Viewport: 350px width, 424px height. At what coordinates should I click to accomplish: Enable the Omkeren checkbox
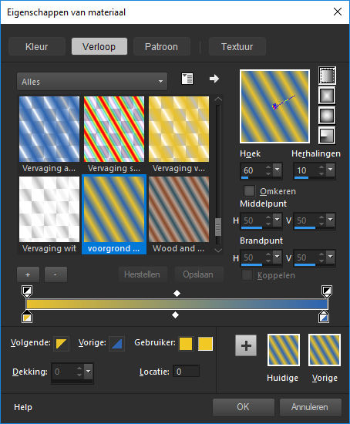pos(249,190)
